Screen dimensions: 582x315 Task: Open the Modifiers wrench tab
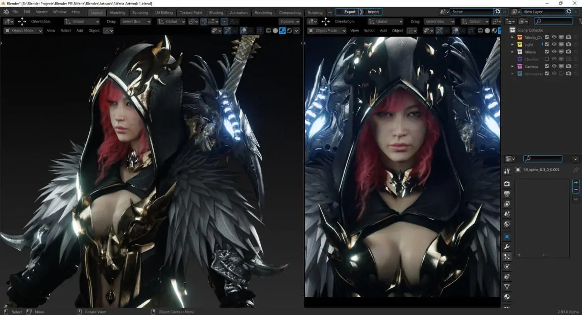click(x=506, y=247)
